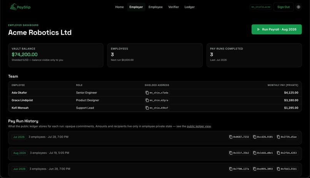Click the Employee column header

(18, 85)
